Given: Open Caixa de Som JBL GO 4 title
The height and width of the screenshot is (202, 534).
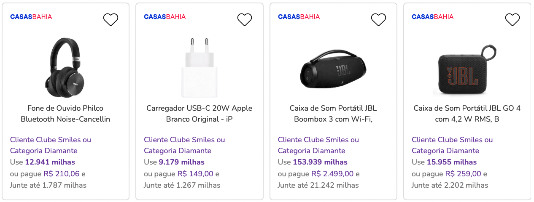Looking at the screenshot, I should pos(467,114).
